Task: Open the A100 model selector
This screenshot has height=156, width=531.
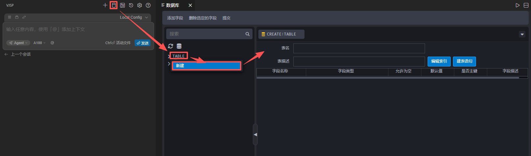Action: click(x=40, y=43)
